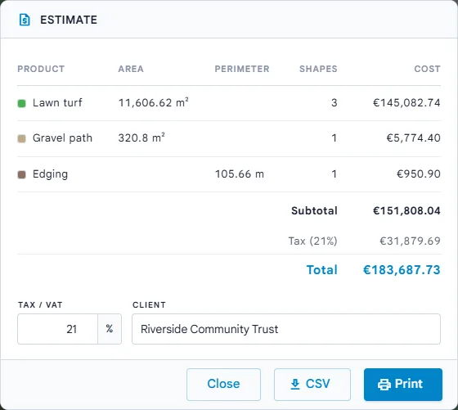The image size is (458, 410).
Task: Click the 320.8 m² area value
Action: coord(141,137)
